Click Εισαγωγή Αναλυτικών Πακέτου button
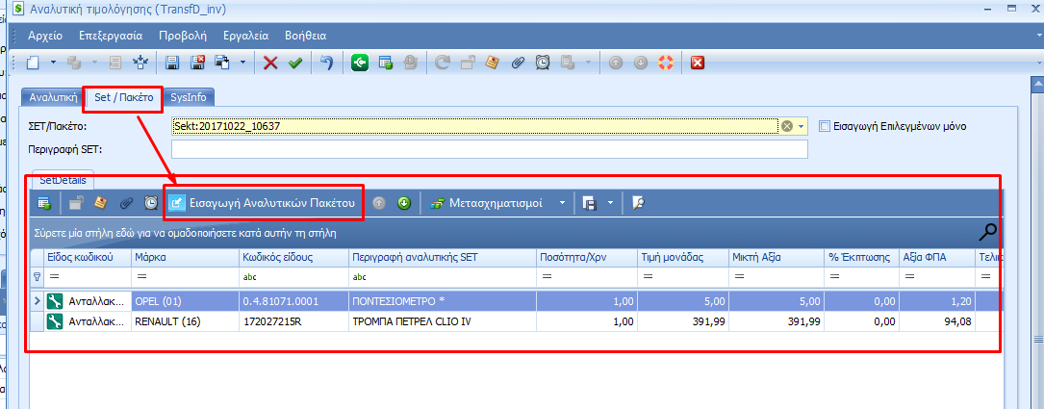1044x409 pixels. [264, 203]
